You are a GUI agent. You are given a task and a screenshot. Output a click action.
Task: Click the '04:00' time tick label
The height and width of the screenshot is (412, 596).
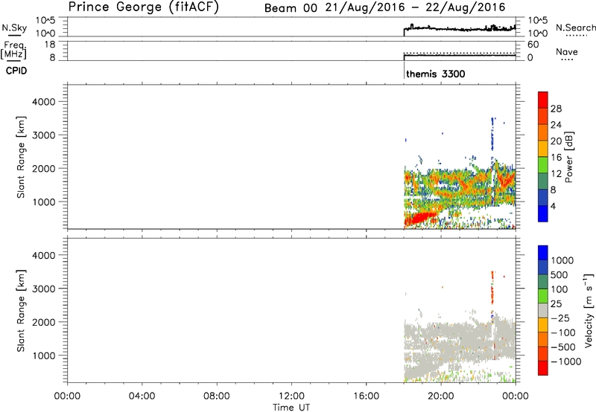tap(142, 396)
